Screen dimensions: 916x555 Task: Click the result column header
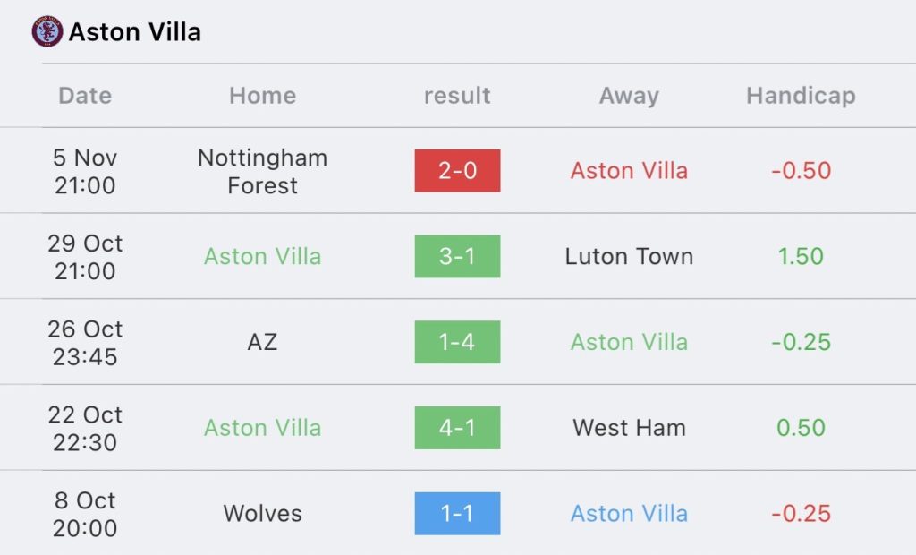[x=457, y=96]
